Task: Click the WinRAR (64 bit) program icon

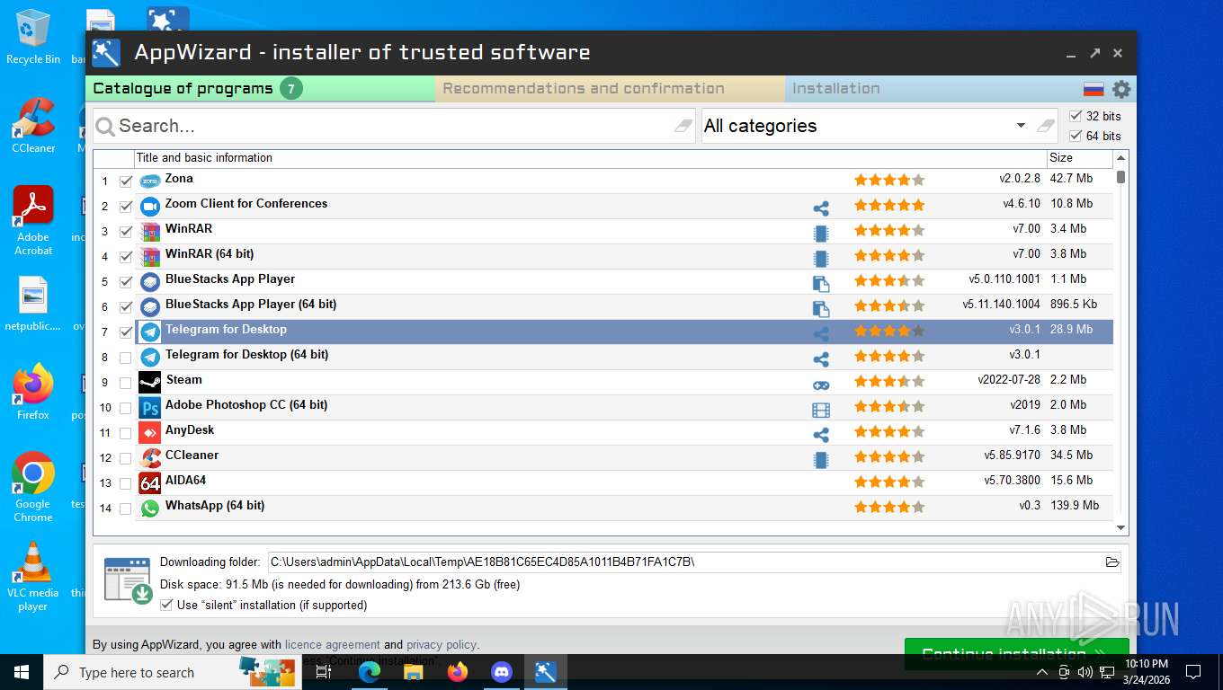Action: 150,256
